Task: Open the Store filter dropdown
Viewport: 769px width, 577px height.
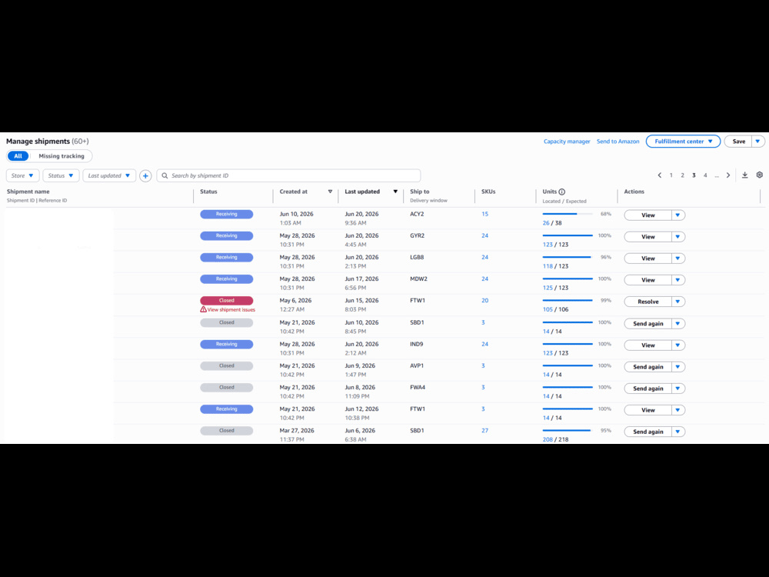Action: 22,175
